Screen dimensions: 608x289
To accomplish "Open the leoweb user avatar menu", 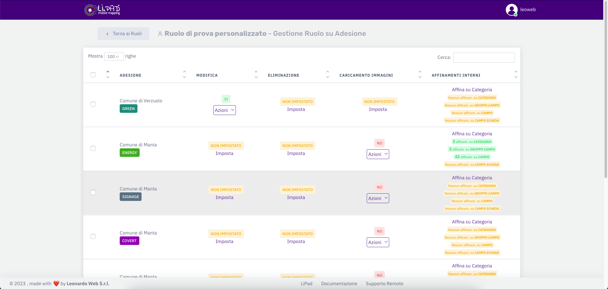I will 511,10.
